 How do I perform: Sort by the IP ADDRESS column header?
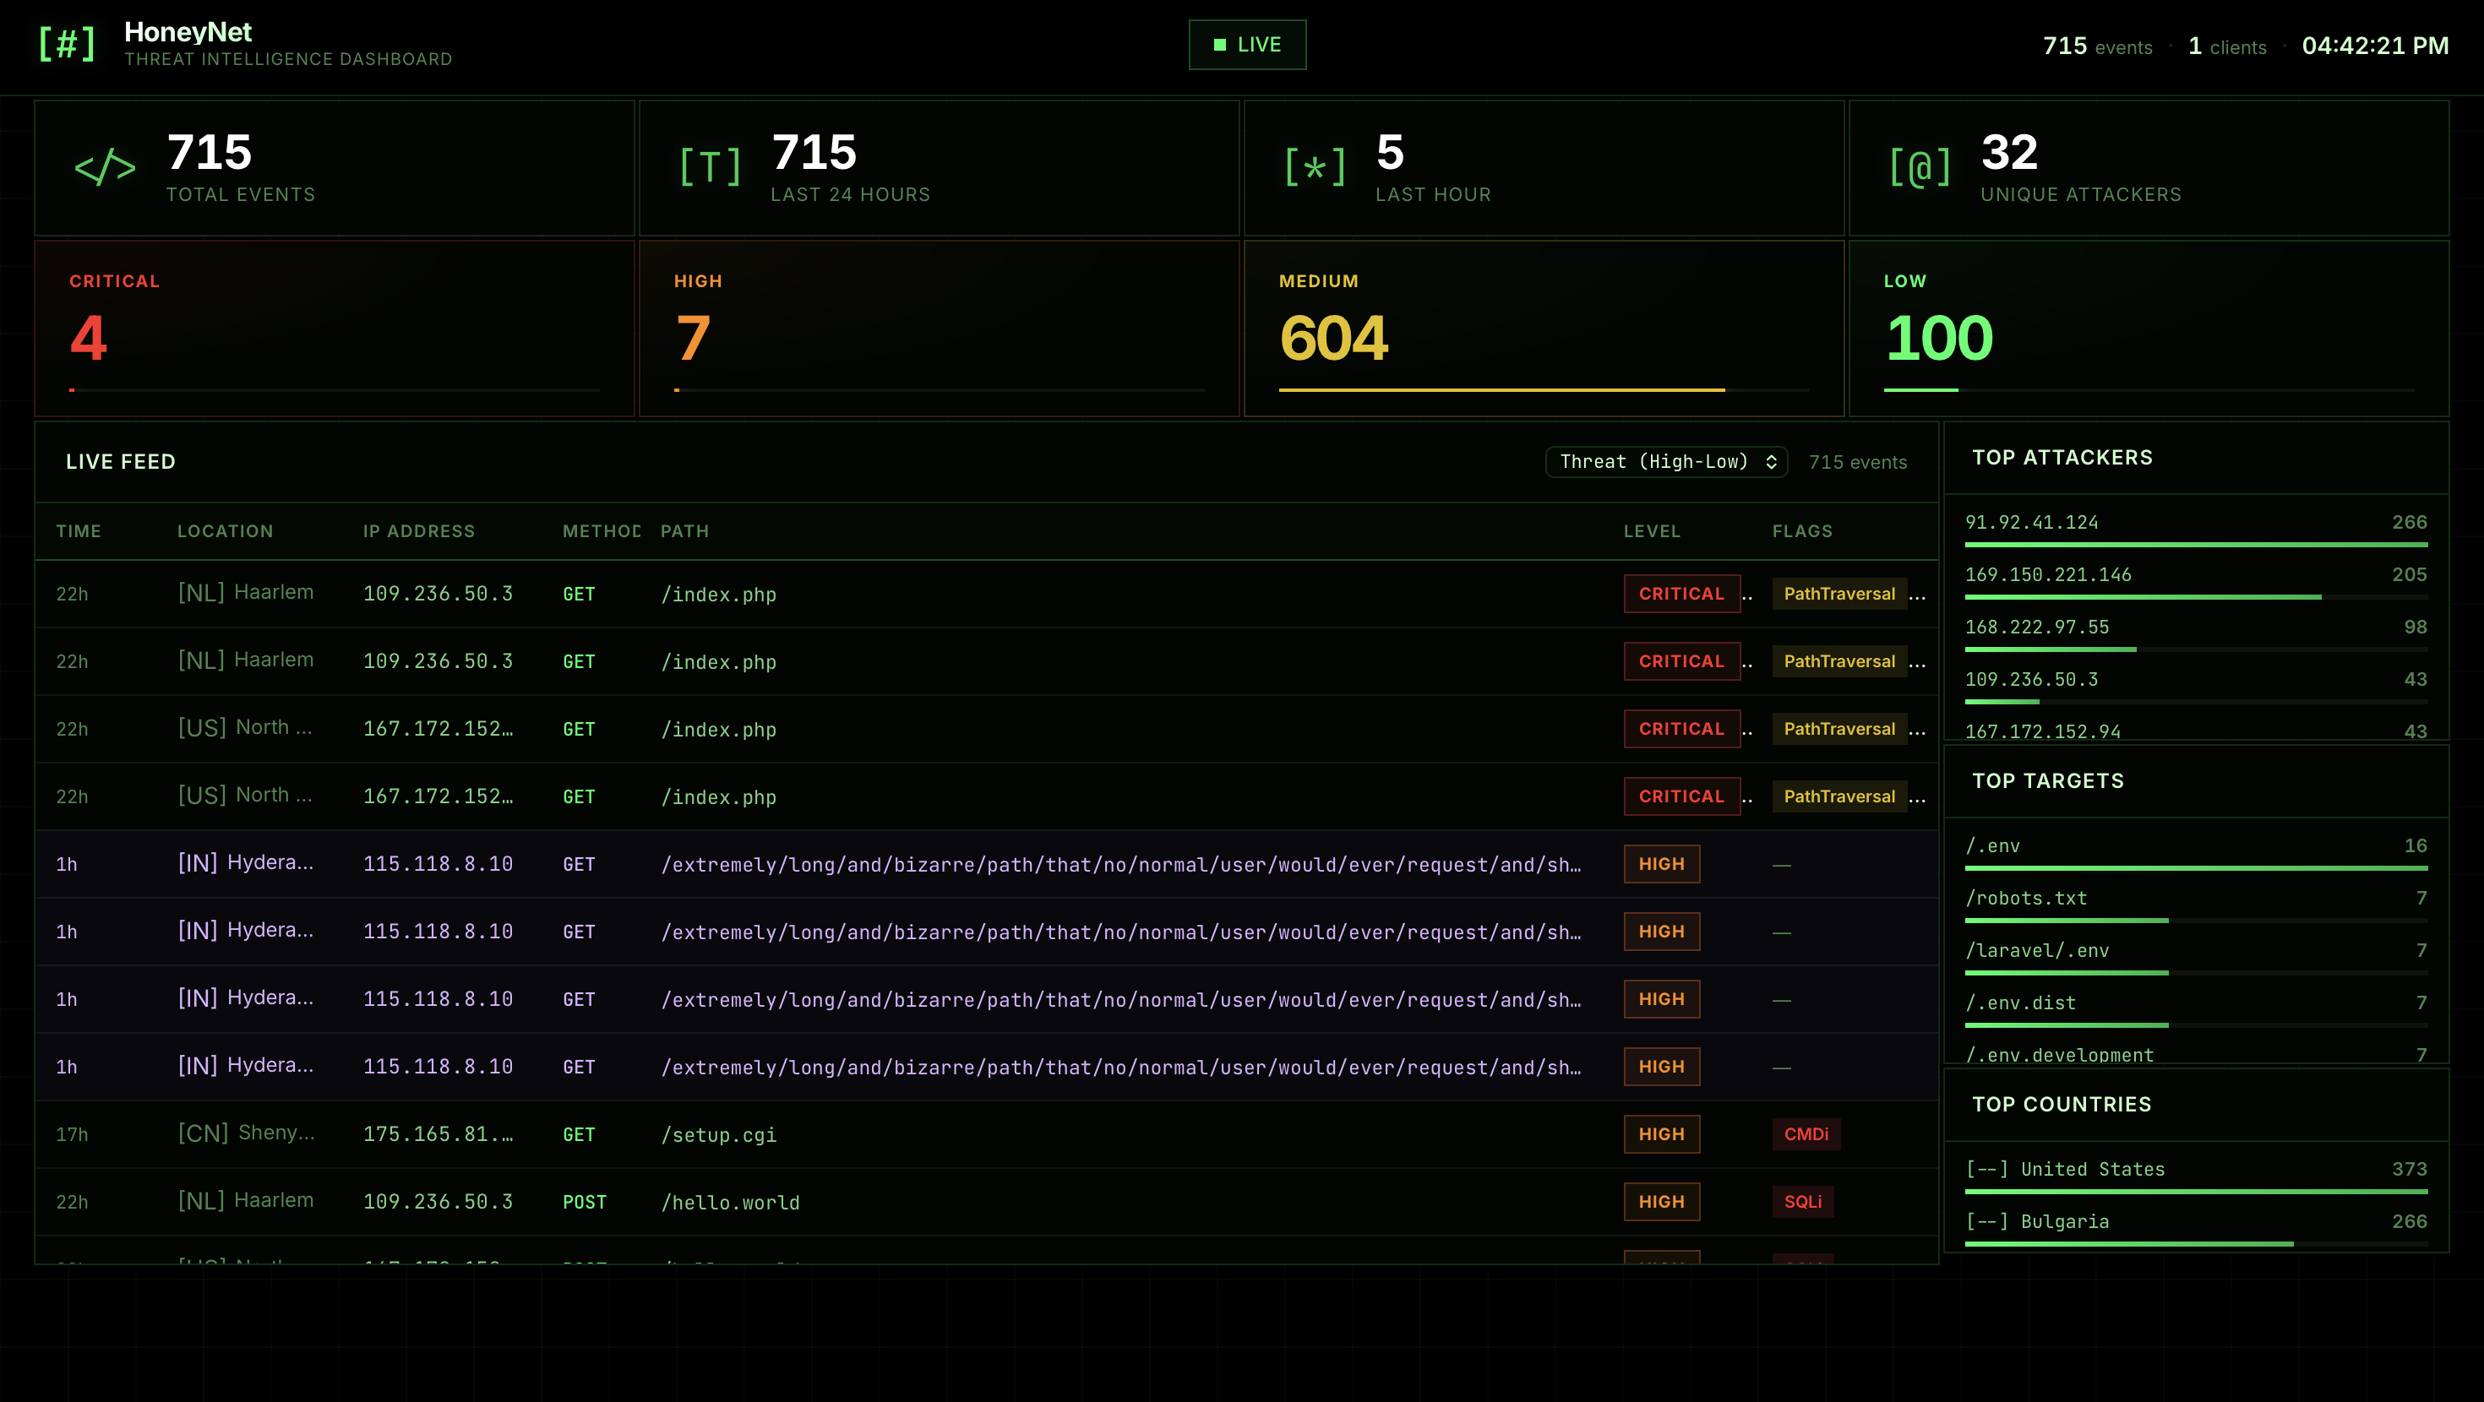418,531
